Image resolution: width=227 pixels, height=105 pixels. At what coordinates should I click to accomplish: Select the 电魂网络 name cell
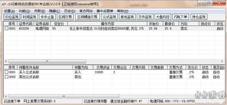point(42,28)
